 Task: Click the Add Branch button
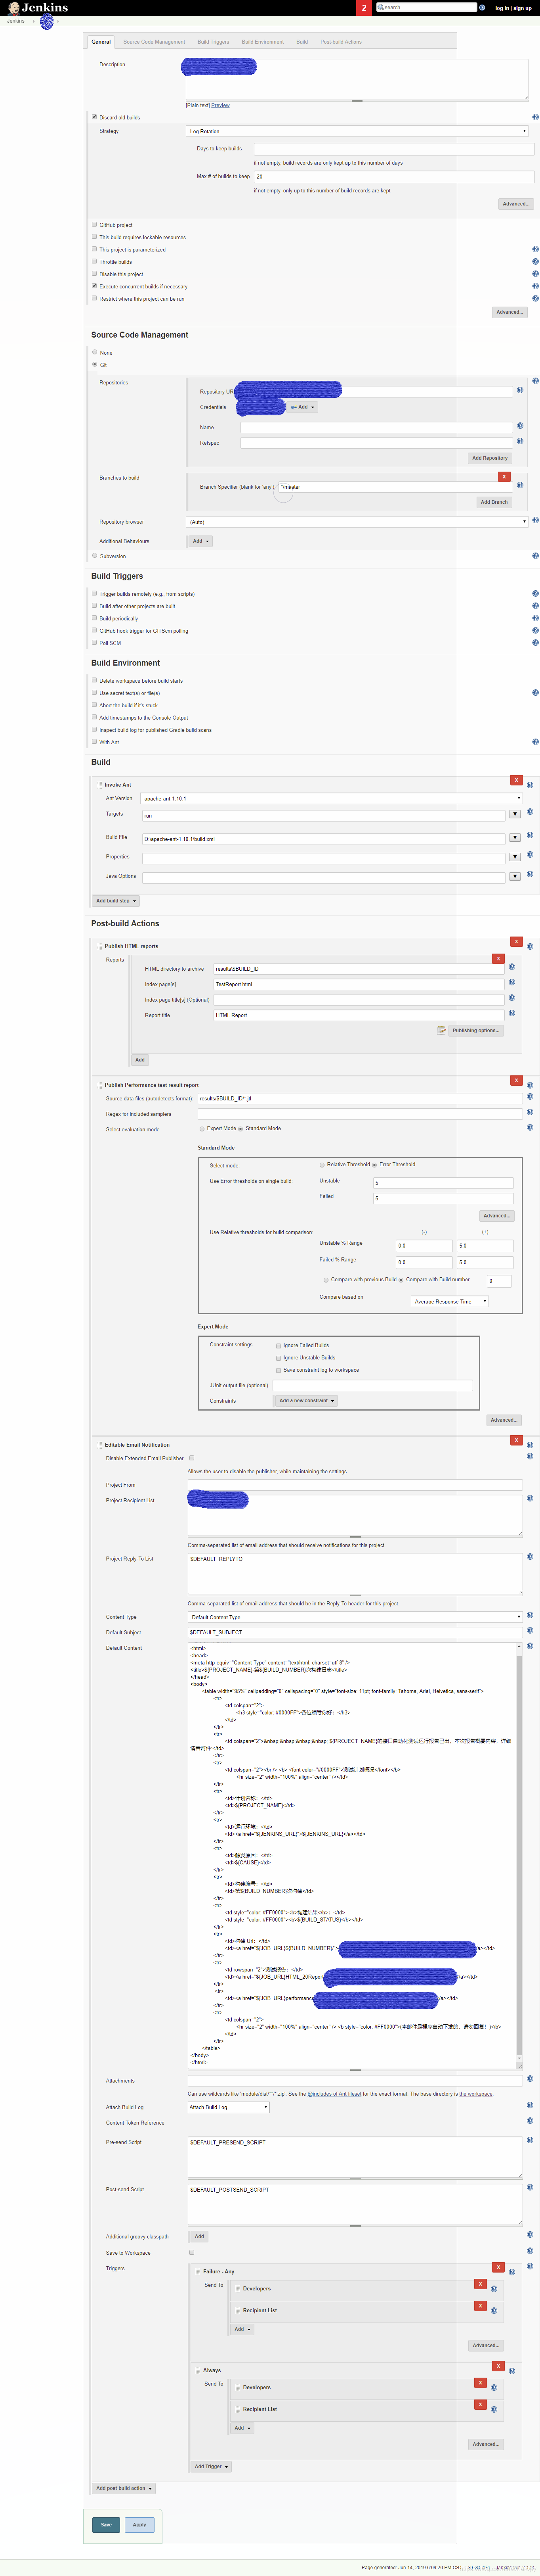pyautogui.click(x=493, y=502)
